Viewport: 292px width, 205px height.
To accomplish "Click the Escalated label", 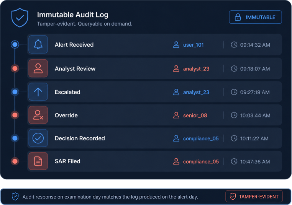I will pyautogui.click(x=67, y=92).
